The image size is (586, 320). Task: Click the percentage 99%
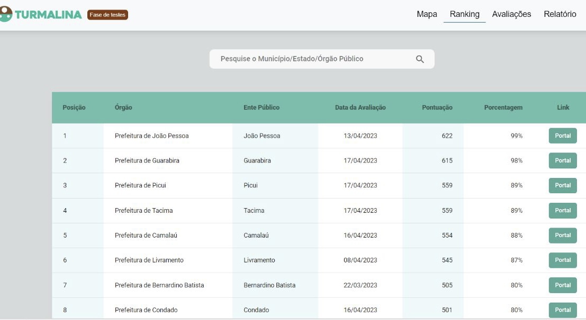(517, 136)
